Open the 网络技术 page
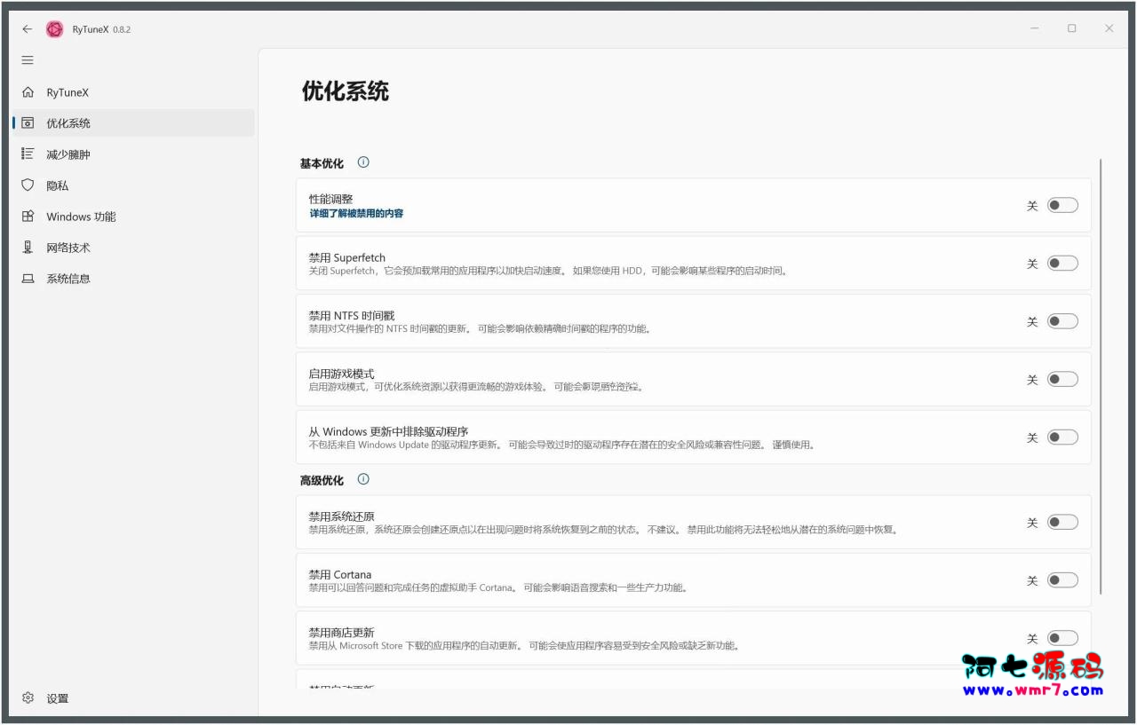 coord(133,248)
